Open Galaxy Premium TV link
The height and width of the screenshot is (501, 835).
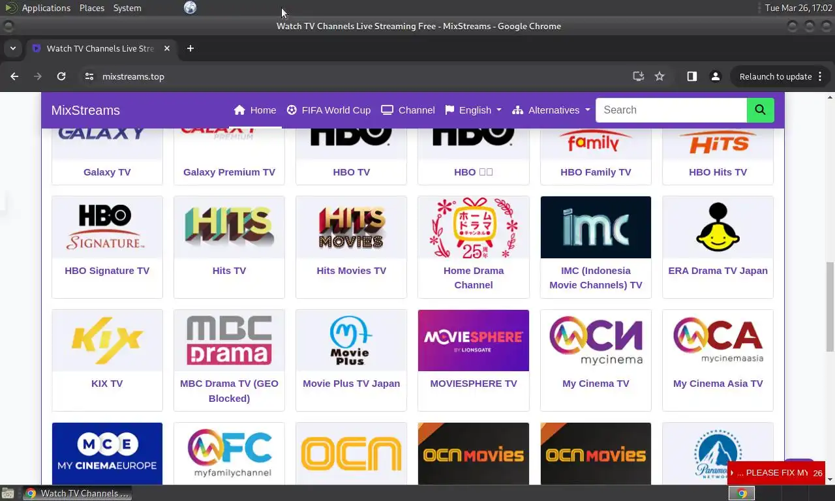coord(229,172)
